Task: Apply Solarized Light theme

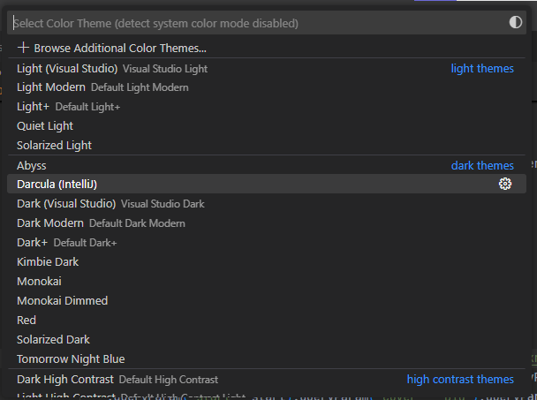Action: point(267,145)
